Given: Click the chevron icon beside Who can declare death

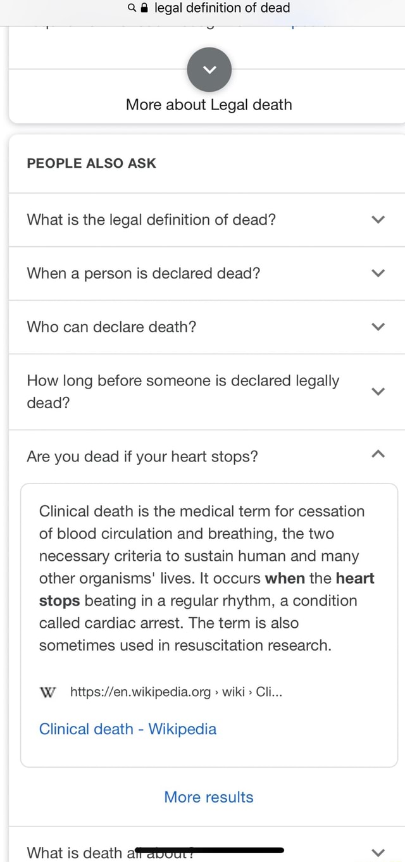Looking at the screenshot, I should [378, 327].
